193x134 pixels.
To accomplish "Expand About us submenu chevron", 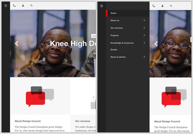I will 144,20.
